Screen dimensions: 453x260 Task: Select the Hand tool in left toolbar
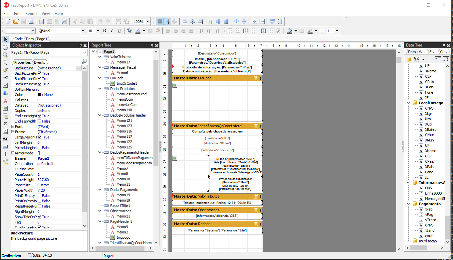pyautogui.click(x=5, y=47)
